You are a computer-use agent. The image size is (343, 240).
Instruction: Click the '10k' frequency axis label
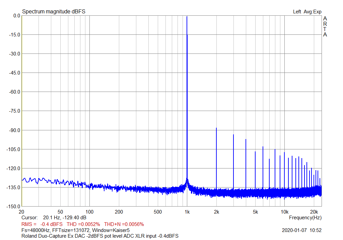pyautogui.click(x=285, y=212)
